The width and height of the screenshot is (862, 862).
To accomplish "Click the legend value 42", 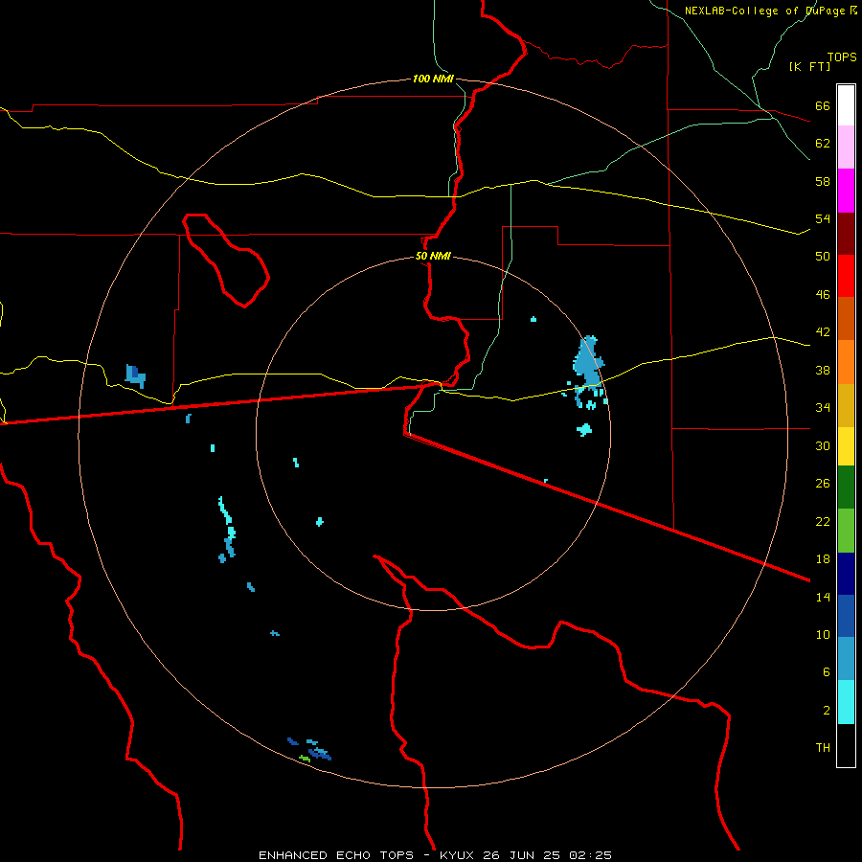I will point(823,331).
